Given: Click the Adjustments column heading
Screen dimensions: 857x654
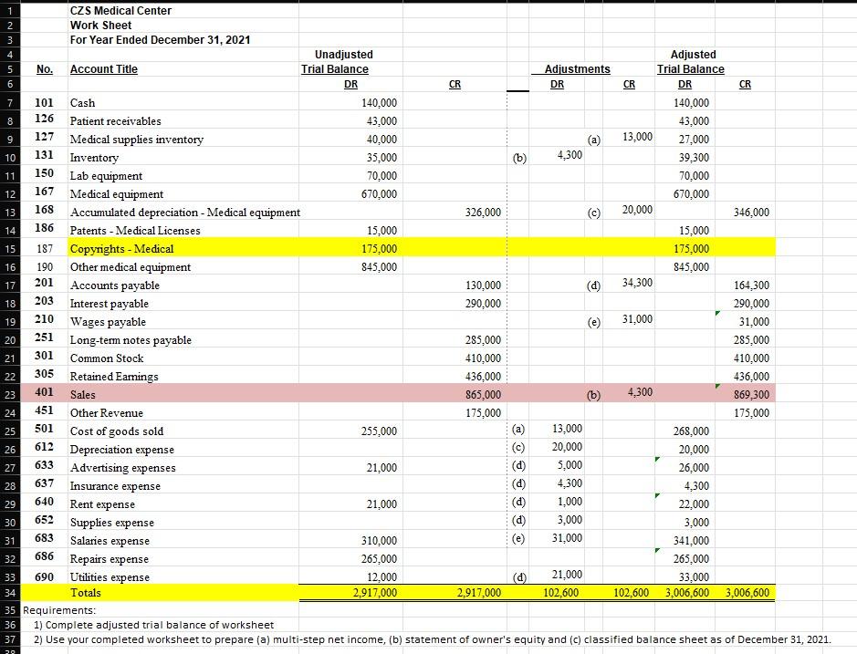Looking at the screenshot, I should [x=574, y=68].
